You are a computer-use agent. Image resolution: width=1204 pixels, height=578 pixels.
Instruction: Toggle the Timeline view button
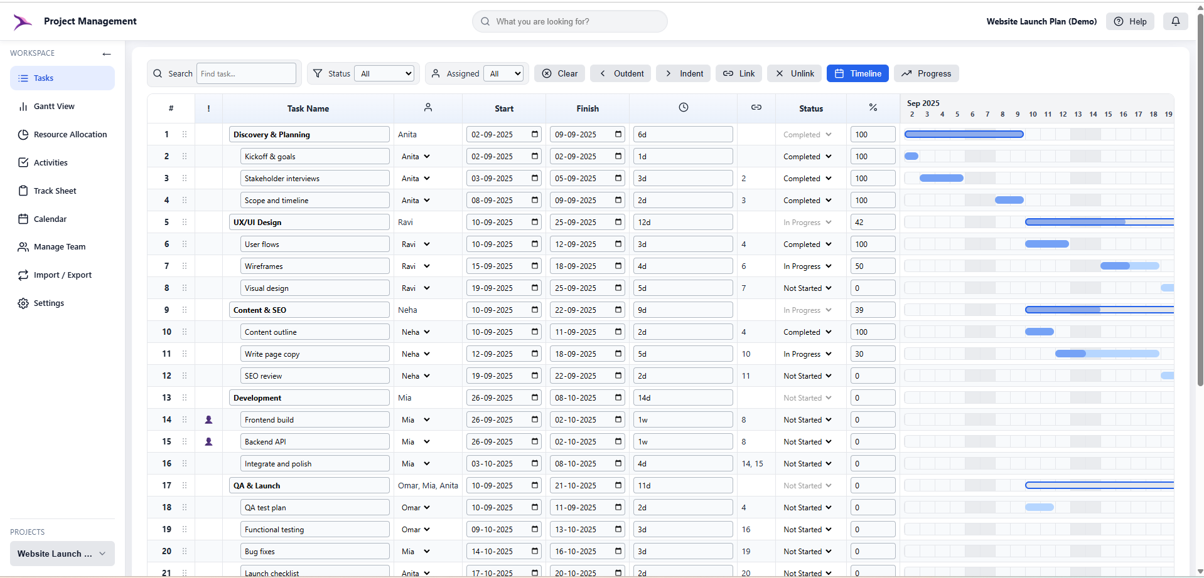click(x=857, y=73)
